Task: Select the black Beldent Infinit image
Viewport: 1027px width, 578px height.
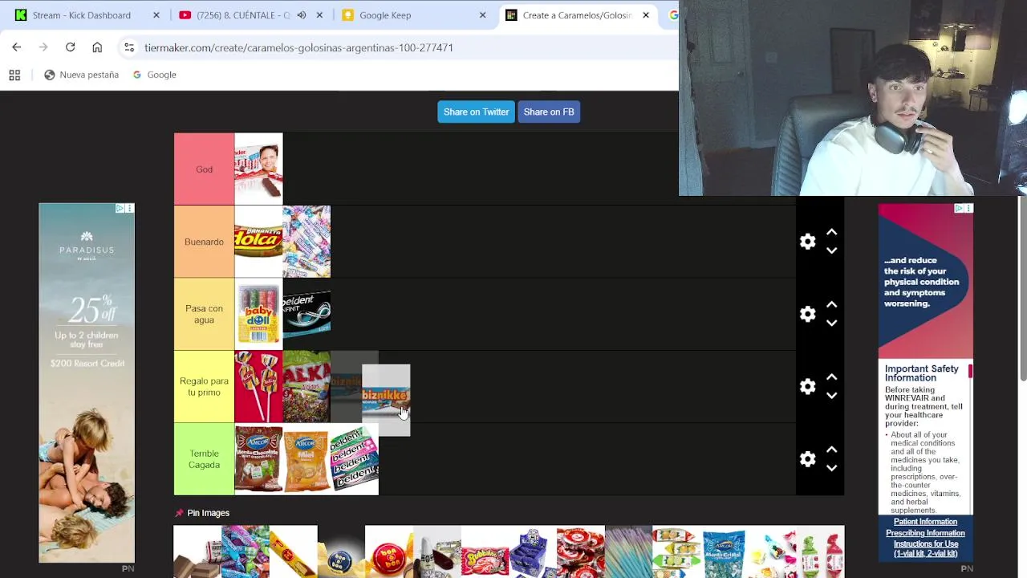Action: tap(306, 314)
